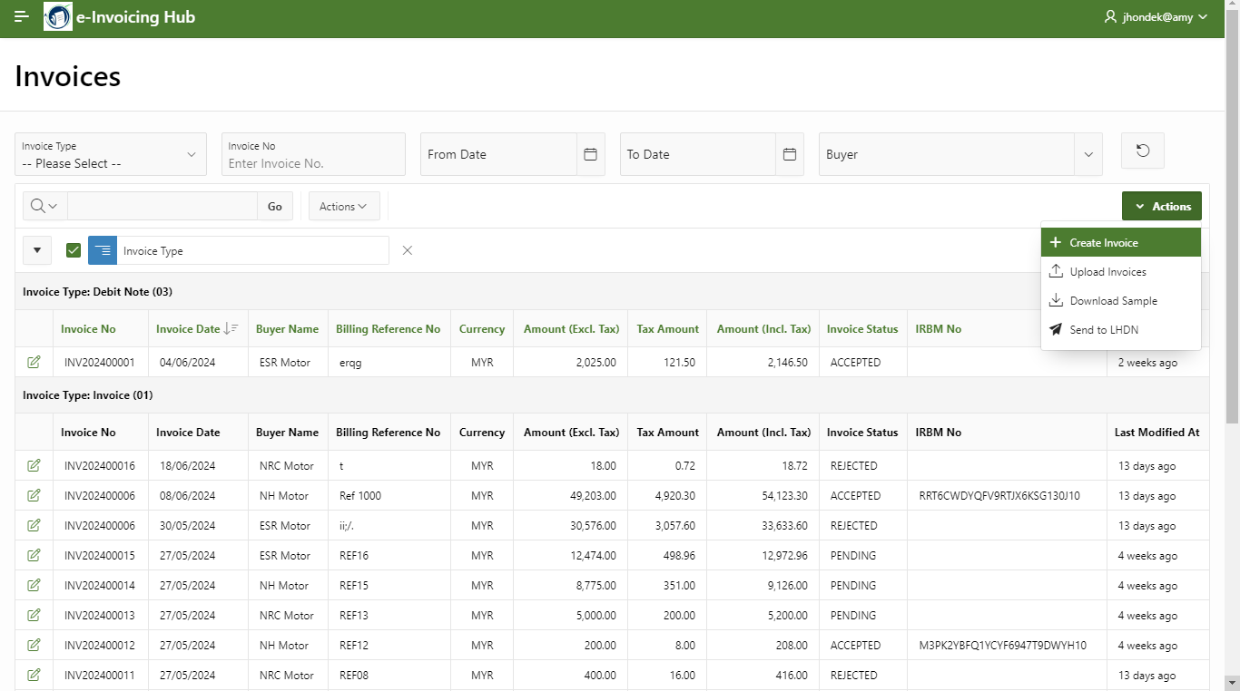Open the To Date calendar picker
This screenshot has width=1240, height=691.
790,154
